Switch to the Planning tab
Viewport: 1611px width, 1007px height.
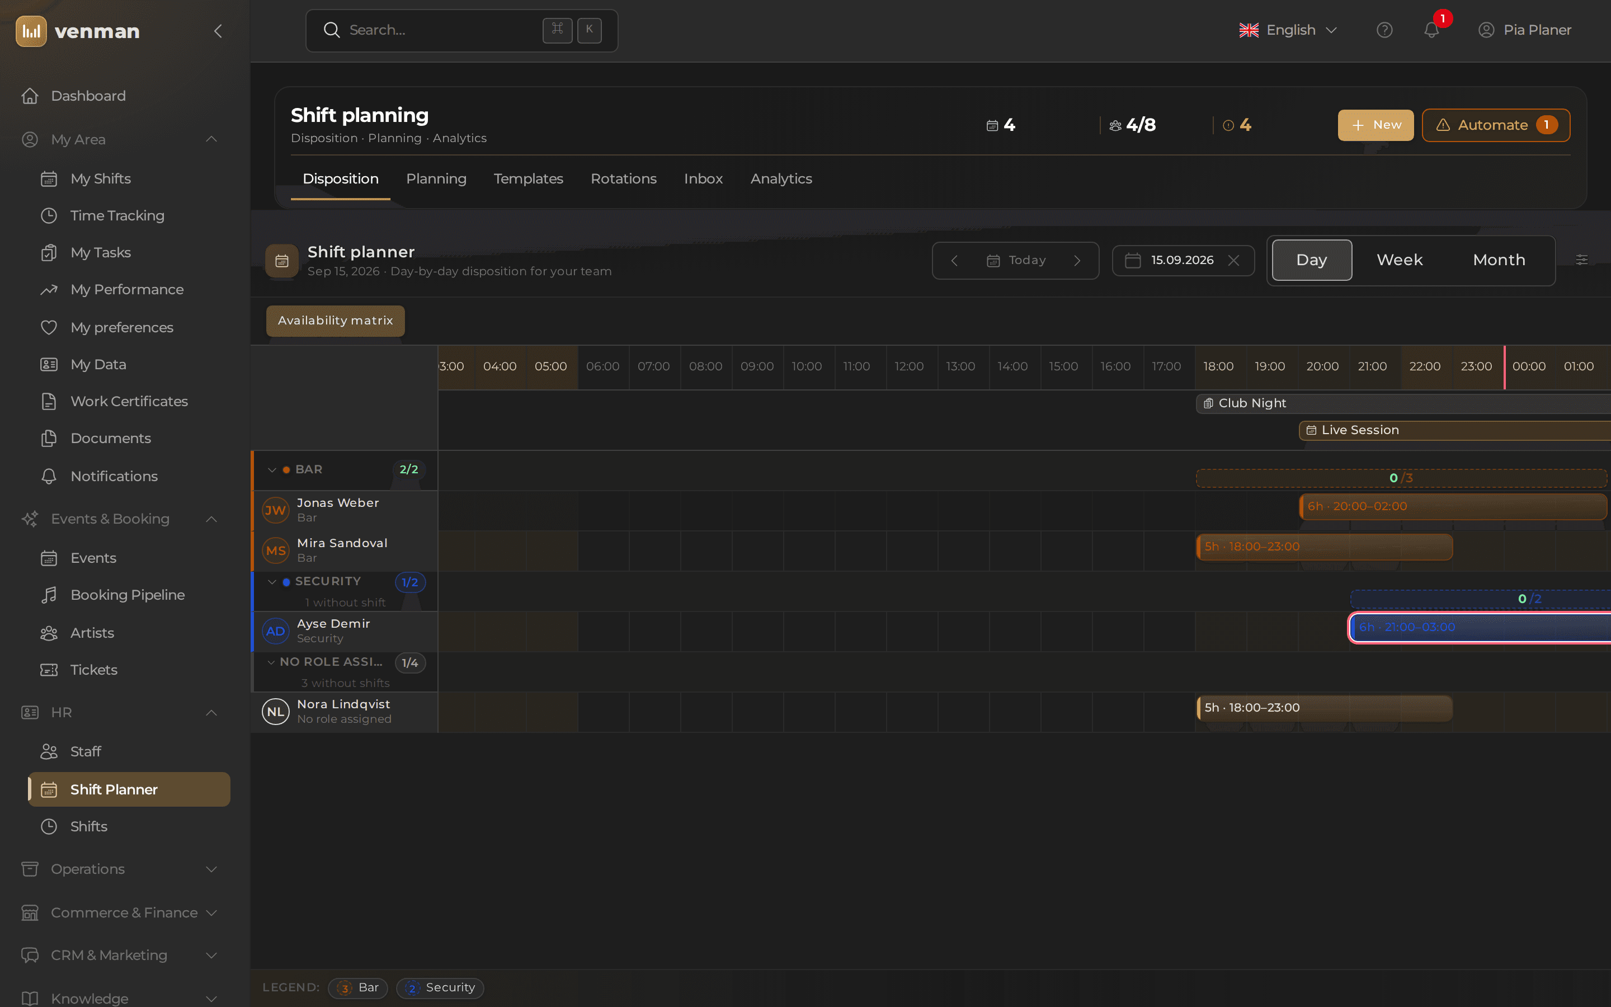point(436,179)
